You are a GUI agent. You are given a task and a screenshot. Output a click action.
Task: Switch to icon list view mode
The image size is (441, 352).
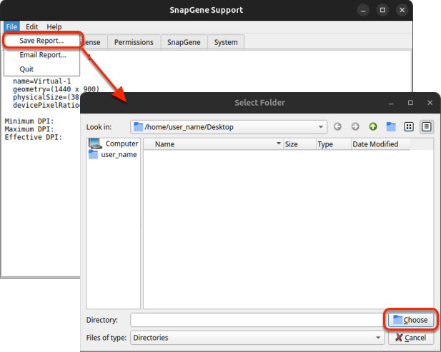[409, 126]
